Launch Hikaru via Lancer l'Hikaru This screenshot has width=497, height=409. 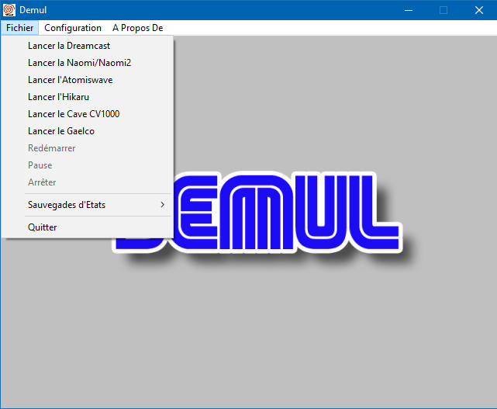87,97
